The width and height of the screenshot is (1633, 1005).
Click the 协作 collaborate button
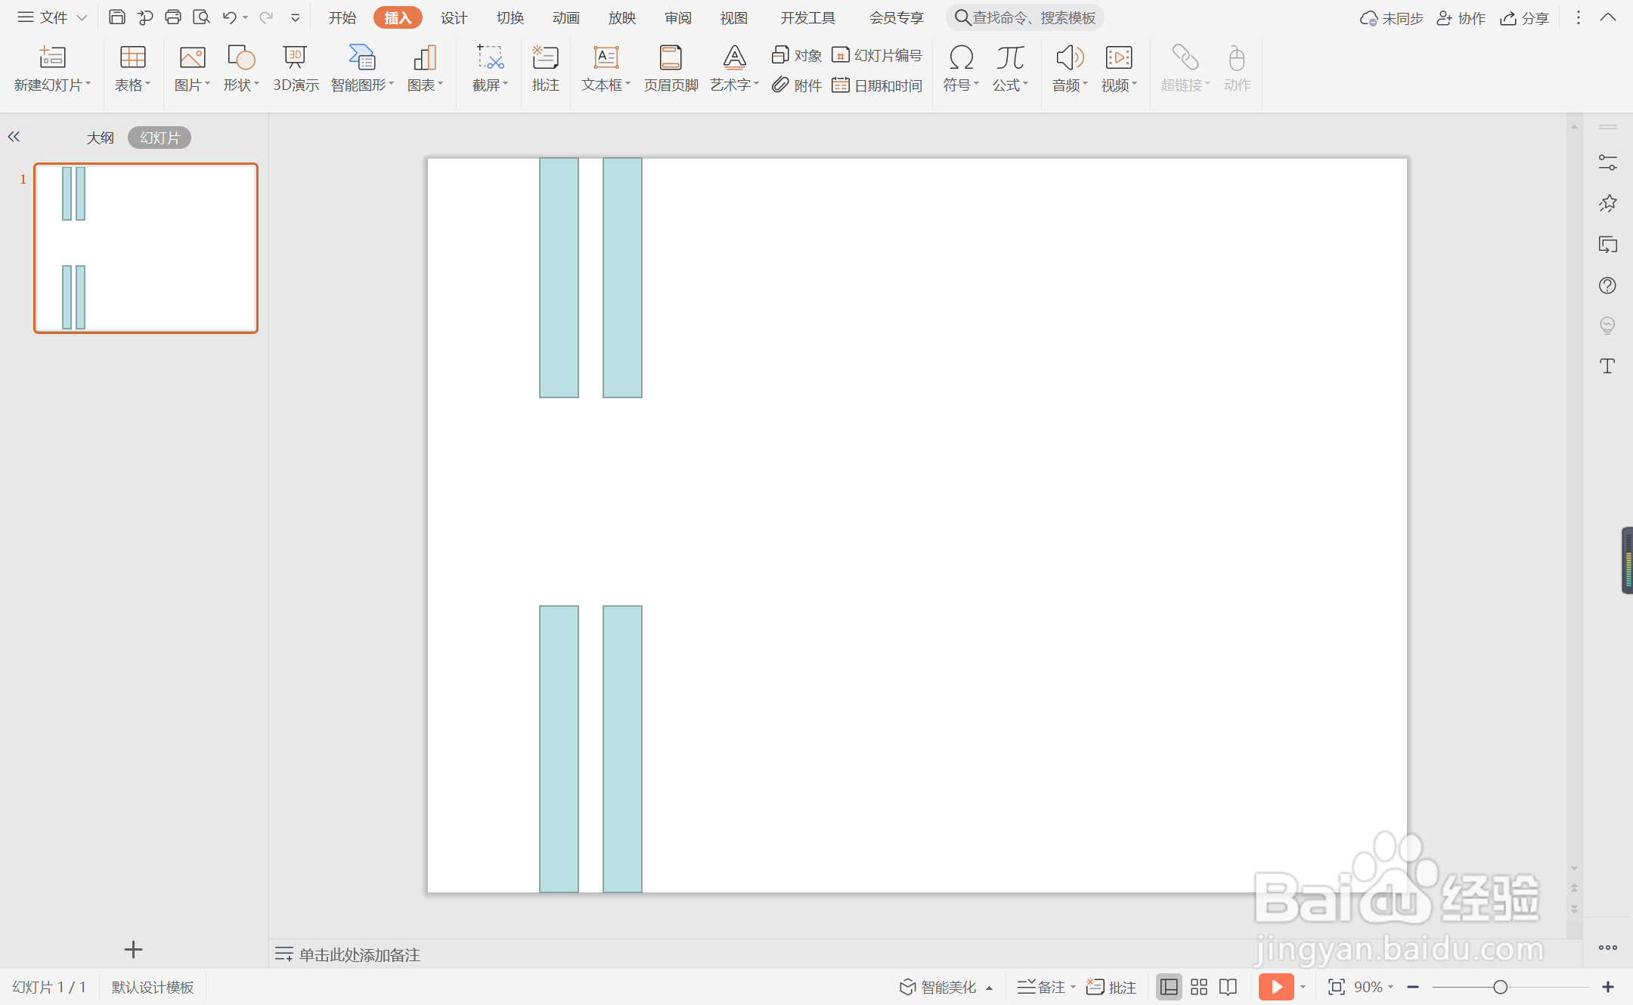pyautogui.click(x=1461, y=18)
